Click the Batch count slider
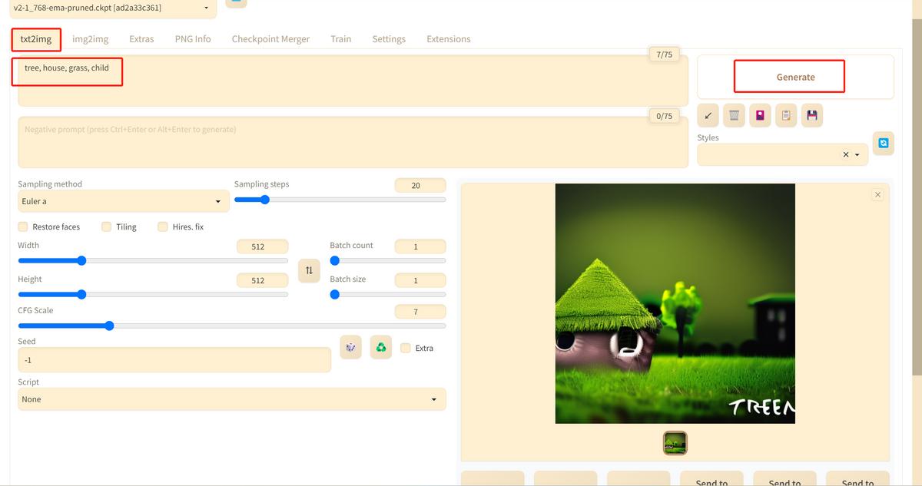 [388, 260]
